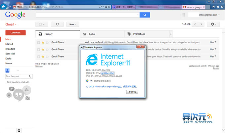Open the account email dropdown
The image size is (225, 133).
[209, 15]
